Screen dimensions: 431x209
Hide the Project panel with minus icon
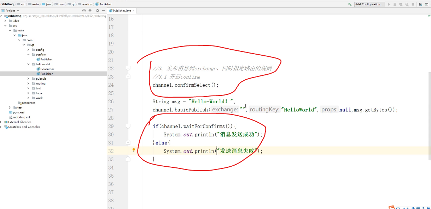click(103, 11)
